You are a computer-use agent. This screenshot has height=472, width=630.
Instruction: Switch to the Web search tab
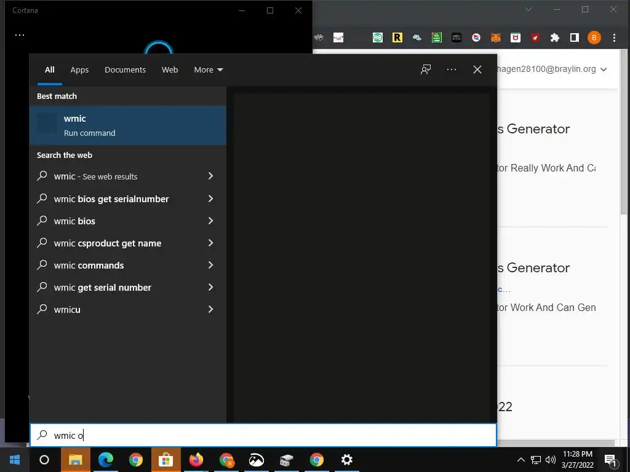tap(170, 70)
